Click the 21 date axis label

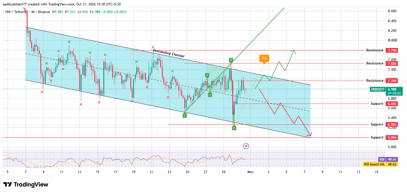pos(151,172)
